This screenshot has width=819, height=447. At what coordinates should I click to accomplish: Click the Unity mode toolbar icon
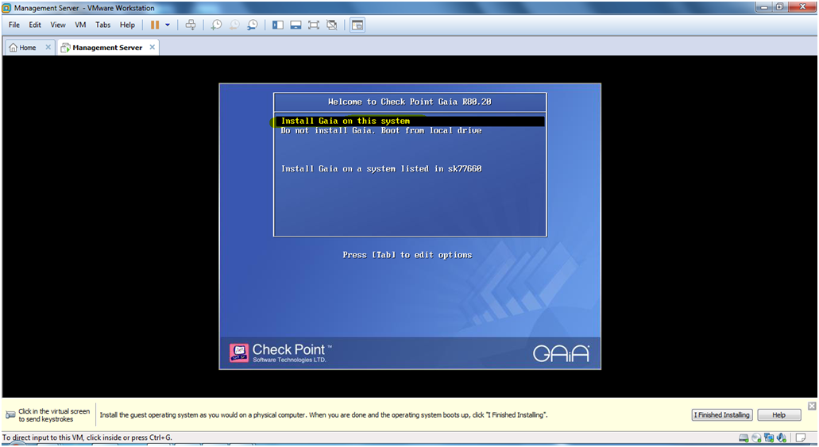tap(332, 25)
